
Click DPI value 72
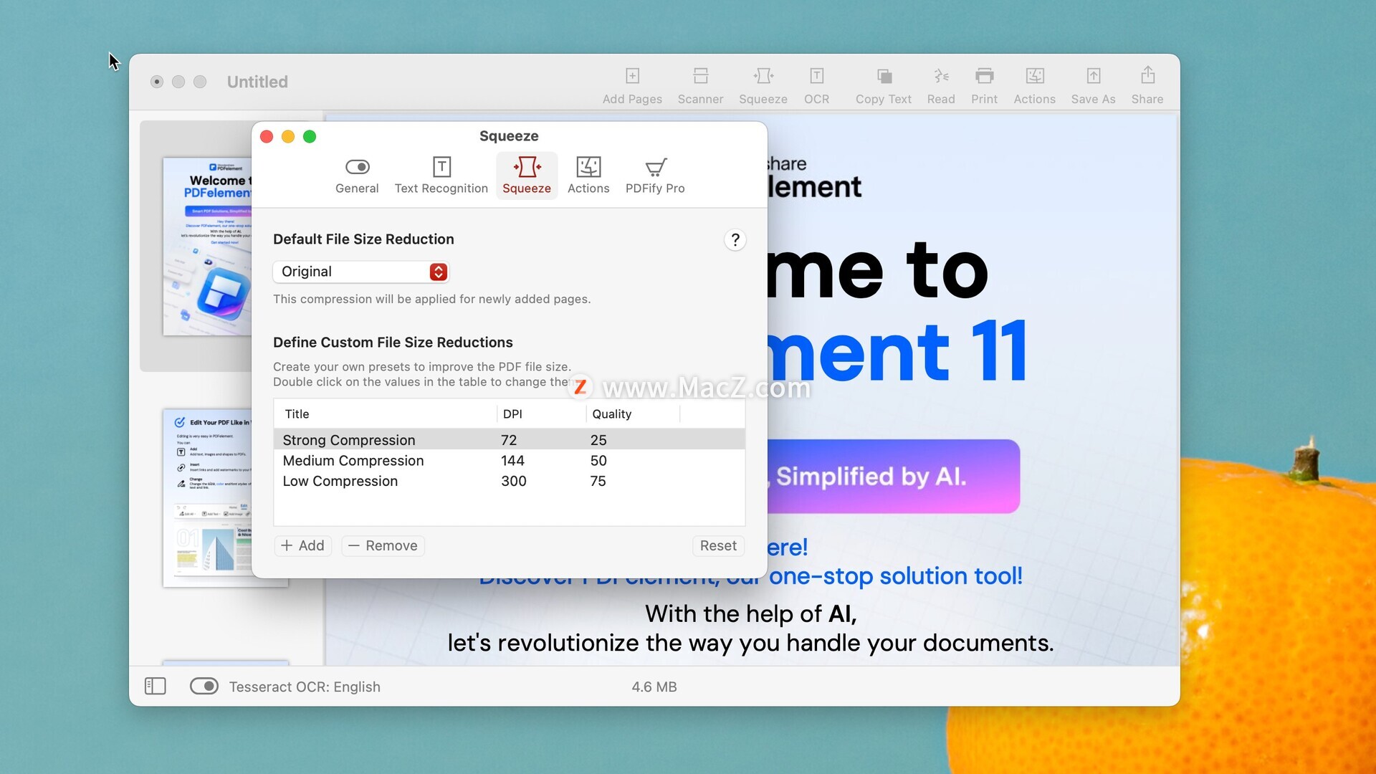(x=509, y=440)
